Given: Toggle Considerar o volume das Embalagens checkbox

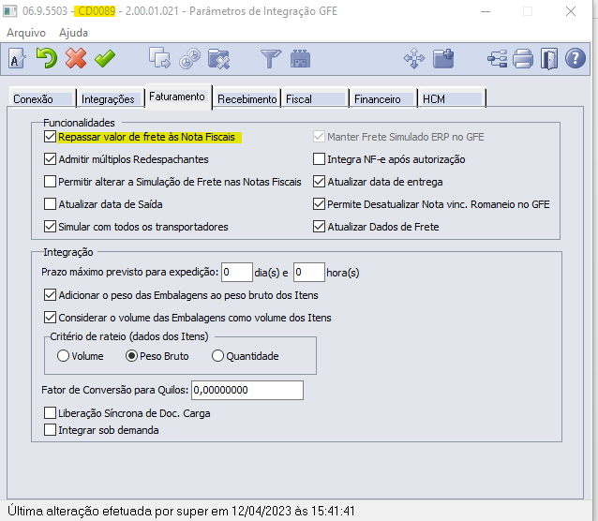Looking at the screenshot, I should [x=50, y=318].
